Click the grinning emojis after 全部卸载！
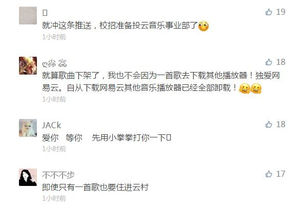 tap(250, 88)
